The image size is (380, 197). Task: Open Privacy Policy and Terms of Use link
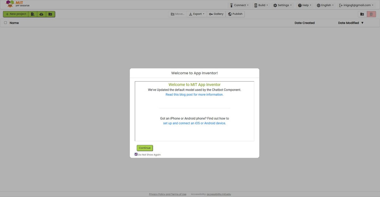point(168,194)
